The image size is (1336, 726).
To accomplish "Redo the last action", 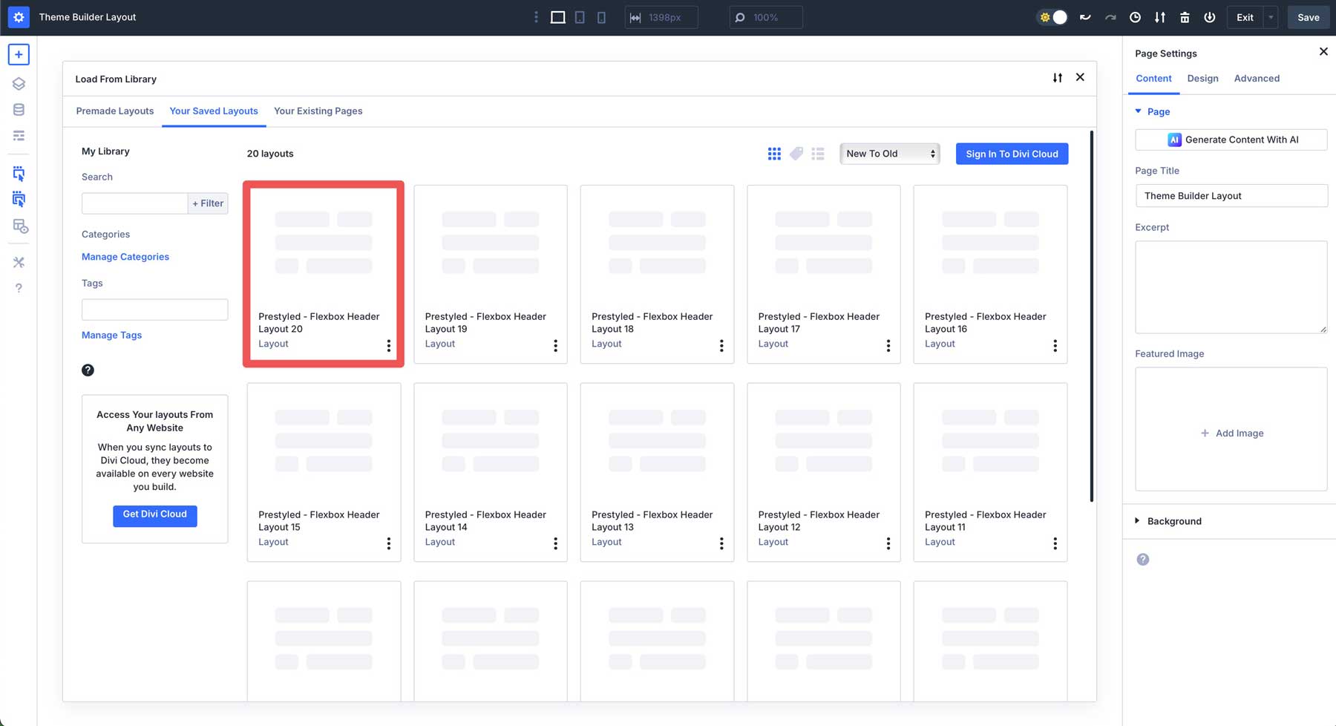I will tap(1110, 16).
